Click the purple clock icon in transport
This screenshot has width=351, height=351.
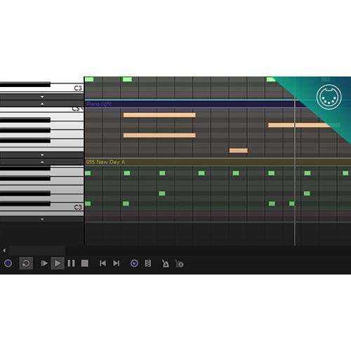coord(134,263)
